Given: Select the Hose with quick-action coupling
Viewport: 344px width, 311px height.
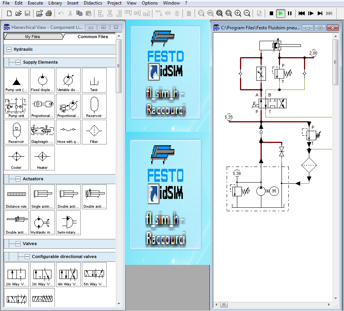Looking at the screenshot, I should [x=68, y=132].
